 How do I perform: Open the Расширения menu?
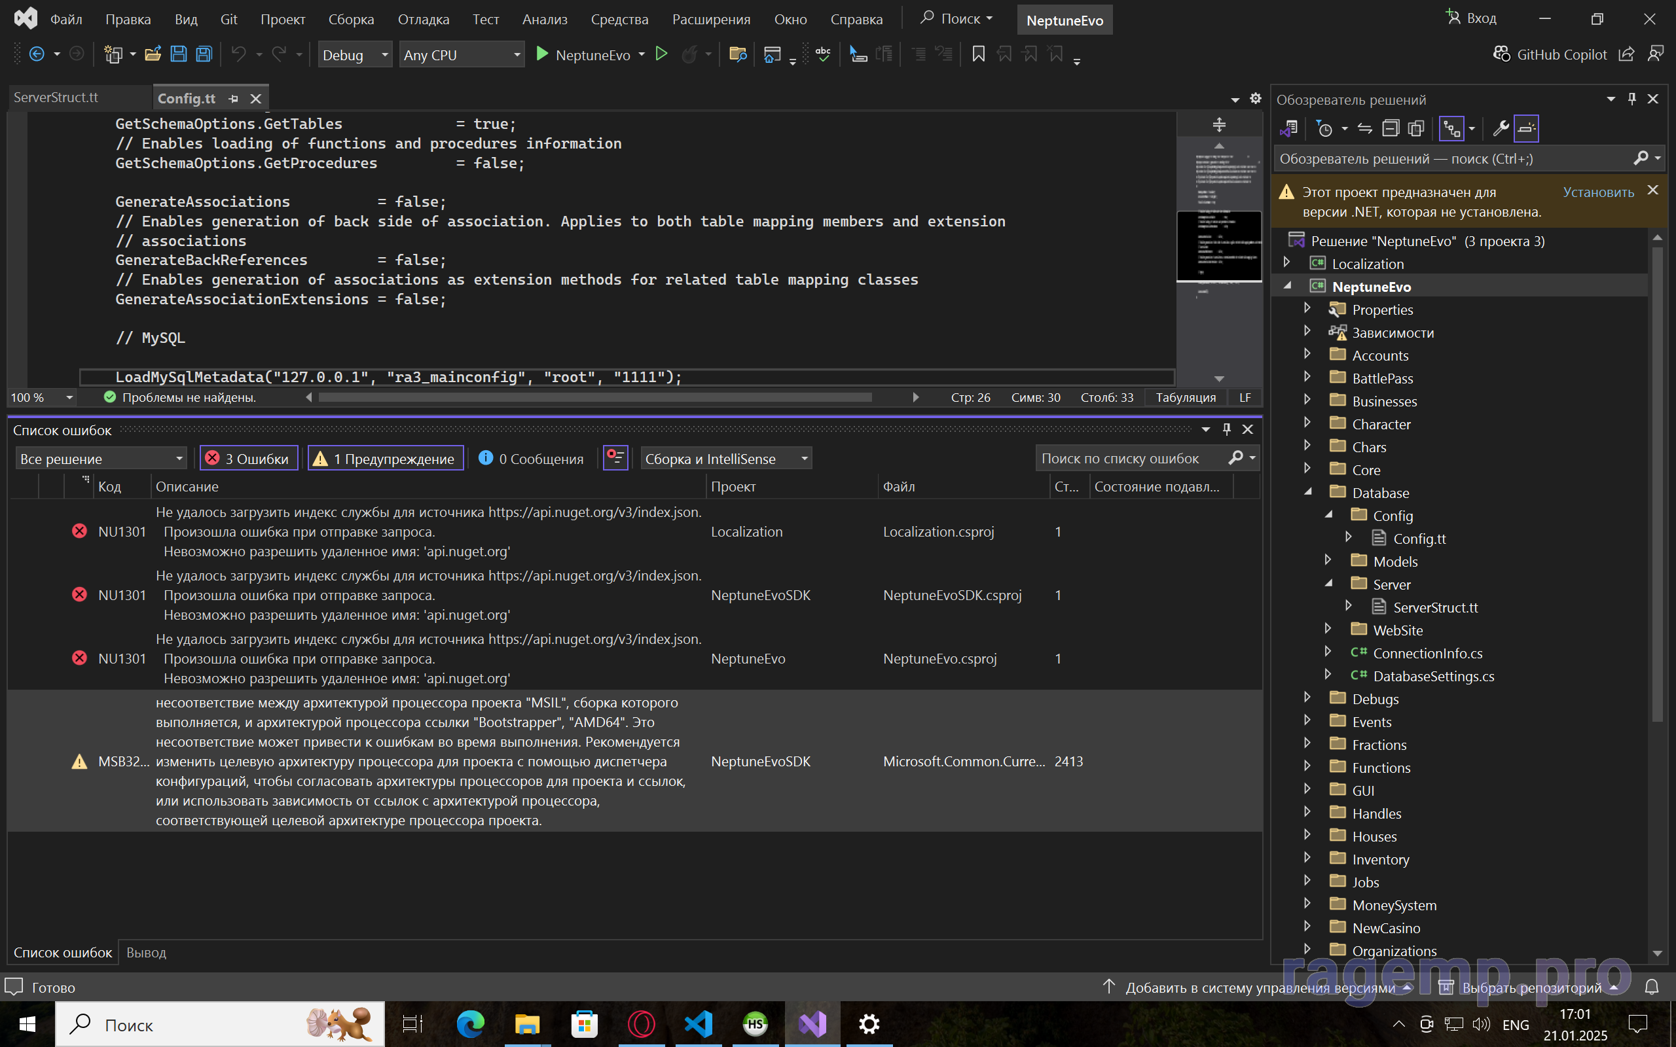pos(710,20)
